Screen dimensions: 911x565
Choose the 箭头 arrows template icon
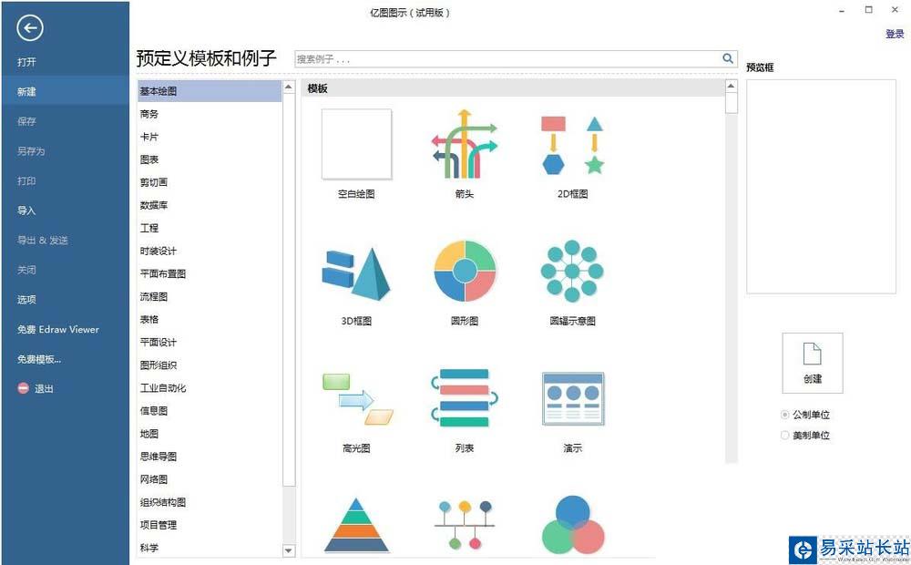(x=465, y=144)
